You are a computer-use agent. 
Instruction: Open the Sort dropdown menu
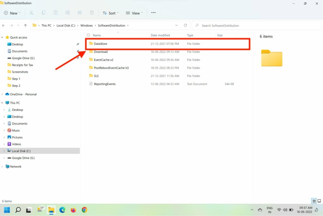tap(111, 13)
